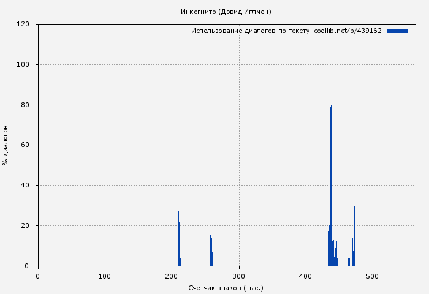Image resolution: width=429 pixels, height=294 pixels.
Task: Click the chart title "Инкогнито (Дэвид Иглмен)"
Action: click(226, 12)
